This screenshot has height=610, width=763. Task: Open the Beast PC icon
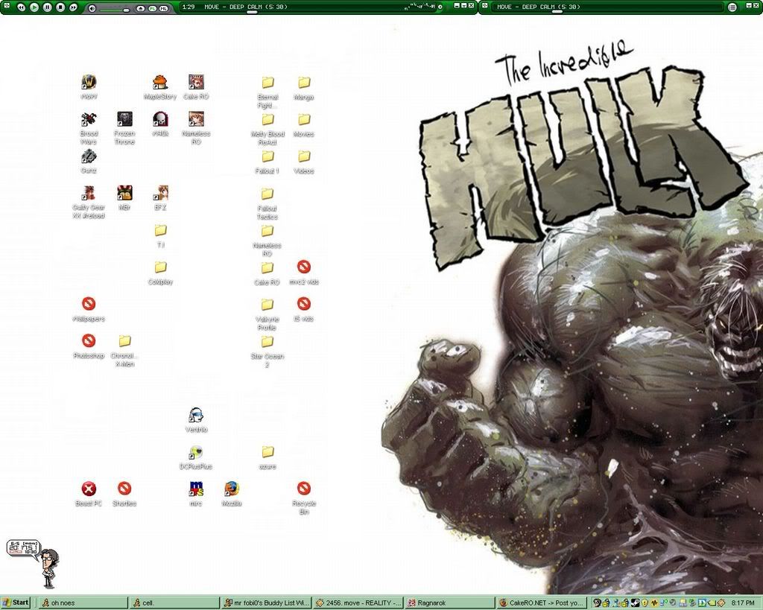(x=89, y=495)
